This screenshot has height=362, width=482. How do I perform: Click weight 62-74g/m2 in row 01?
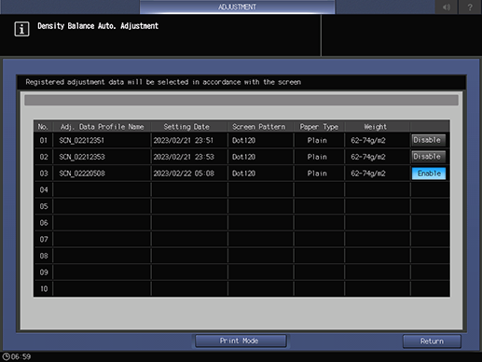[x=368, y=141]
